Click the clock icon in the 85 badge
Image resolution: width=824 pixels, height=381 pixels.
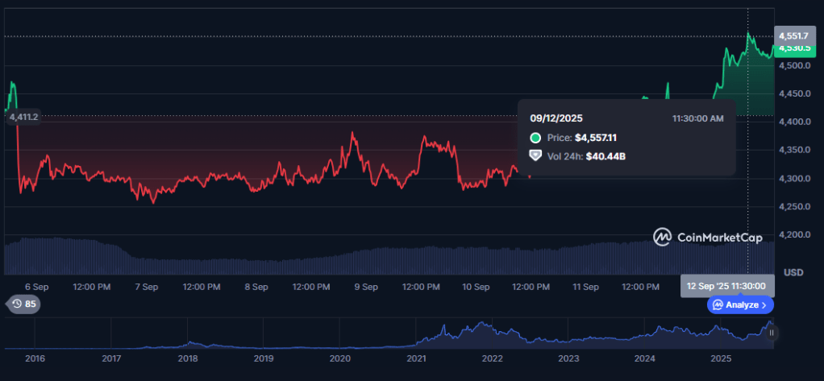tap(16, 304)
